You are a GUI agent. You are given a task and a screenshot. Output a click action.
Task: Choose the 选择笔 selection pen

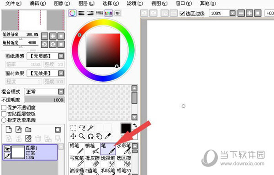108,161
